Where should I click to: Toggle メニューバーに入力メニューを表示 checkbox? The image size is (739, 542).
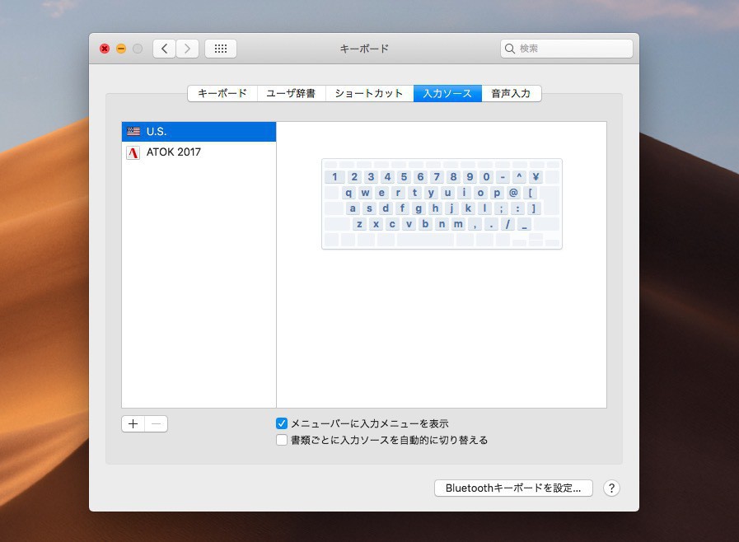tap(282, 423)
